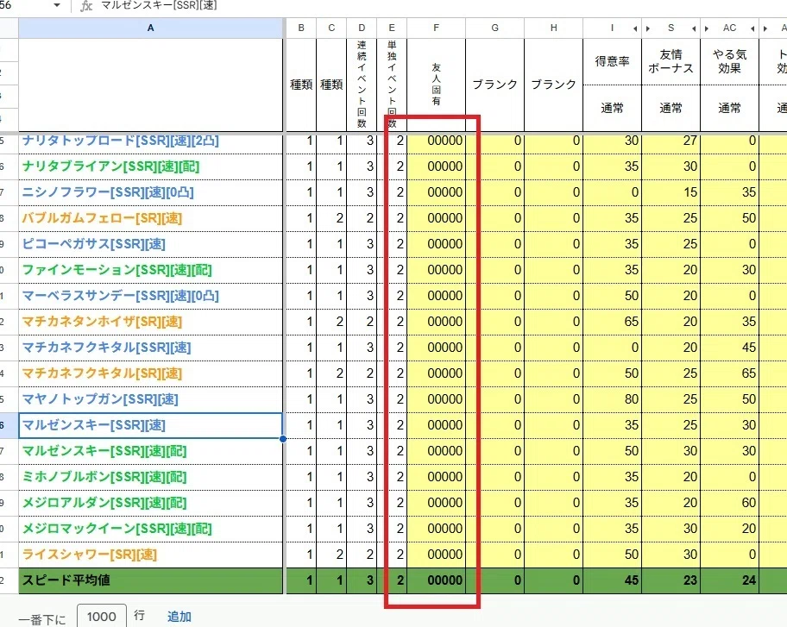
Task: Click やる気効果 value 60 in メジロアルダン row
Action: pyautogui.click(x=730, y=503)
